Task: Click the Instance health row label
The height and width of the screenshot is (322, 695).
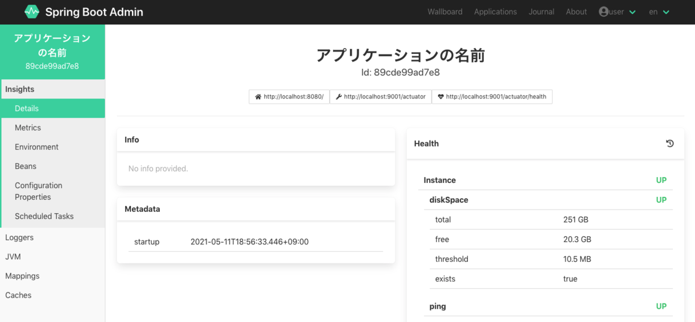Action: click(440, 180)
